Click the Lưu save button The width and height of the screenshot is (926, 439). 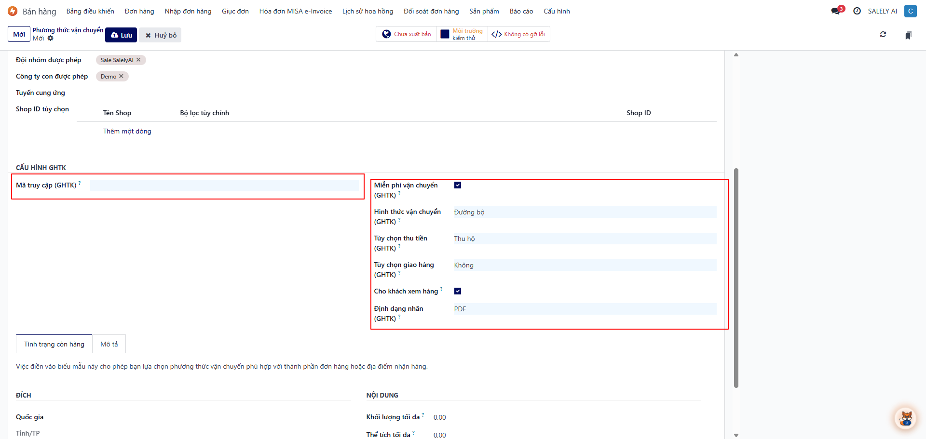point(121,35)
